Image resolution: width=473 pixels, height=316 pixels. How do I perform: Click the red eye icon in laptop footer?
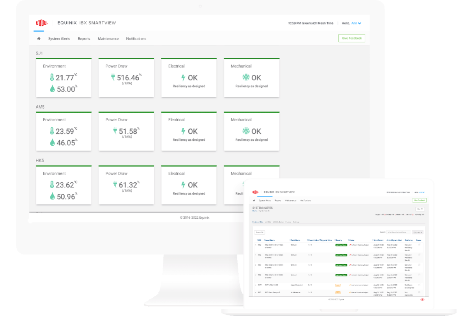[x=422, y=299]
